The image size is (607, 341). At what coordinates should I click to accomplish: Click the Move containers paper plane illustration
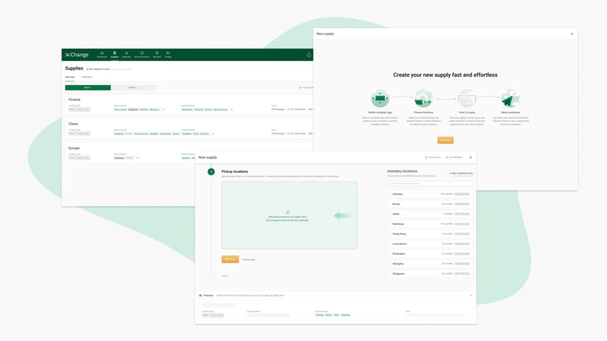coord(510,98)
